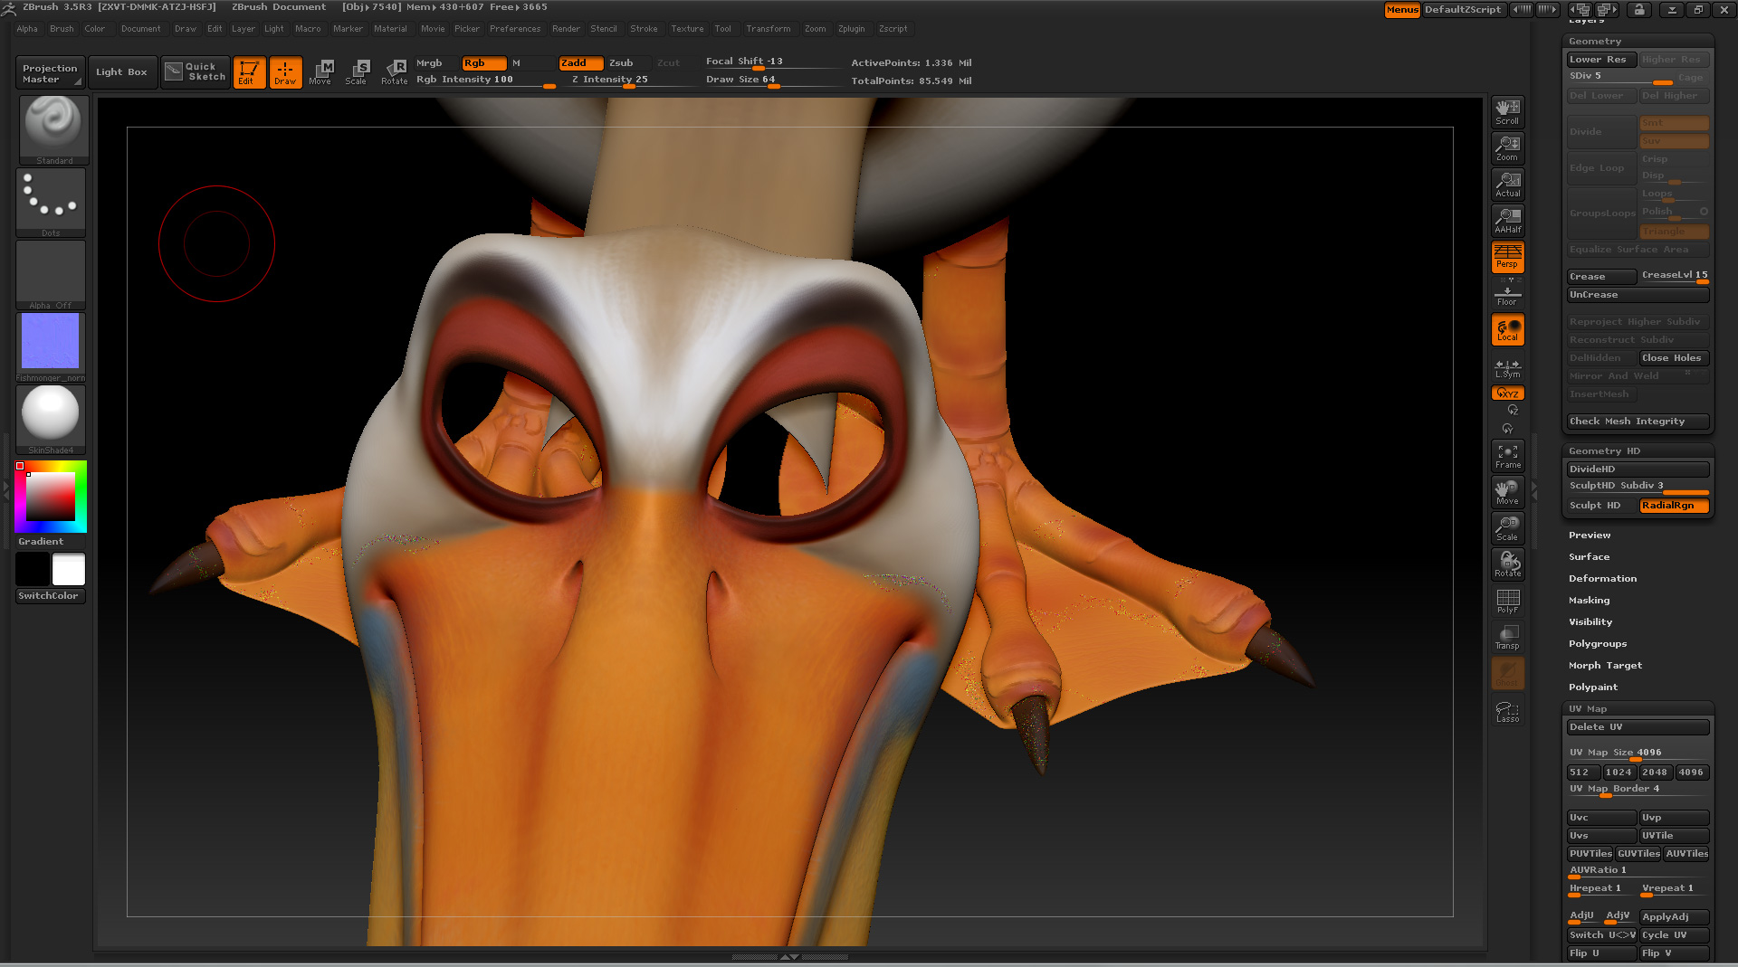
Task: Expand the Masking subpalette
Action: point(1589,601)
